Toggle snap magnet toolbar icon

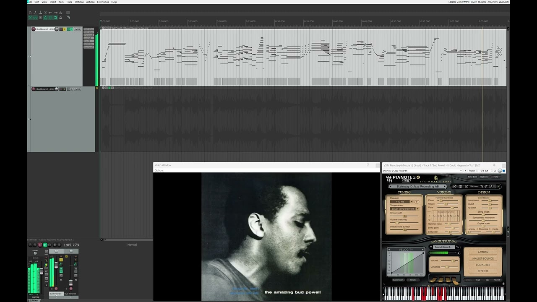pyautogui.click(x=55, y=18)
